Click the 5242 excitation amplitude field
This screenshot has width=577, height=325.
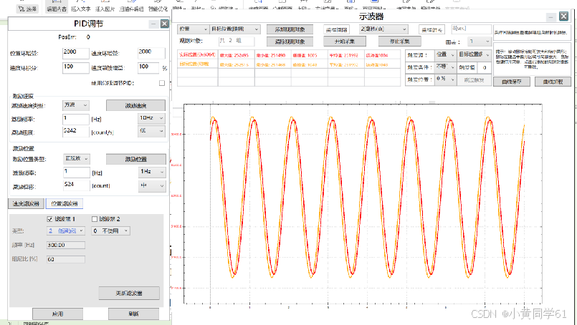point(76,132)
